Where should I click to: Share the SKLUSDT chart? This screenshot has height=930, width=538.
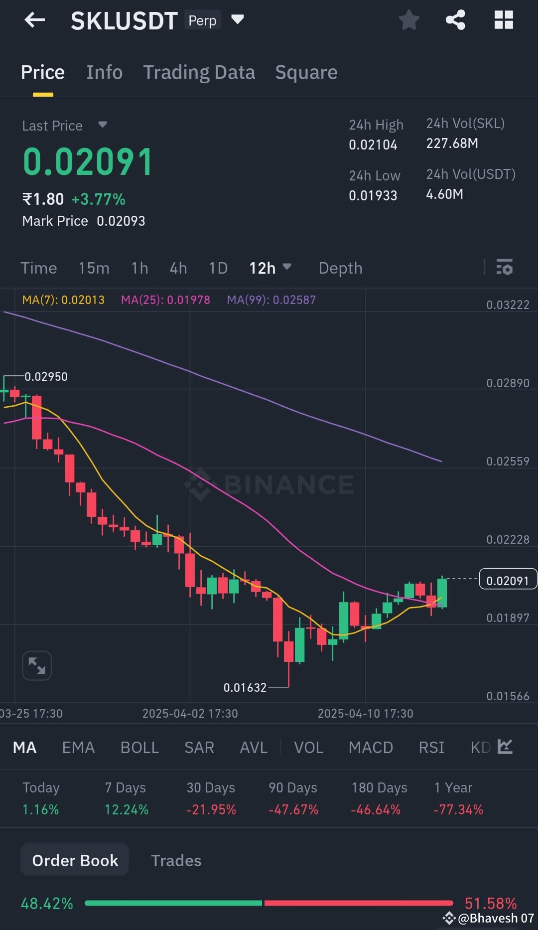(x=456, y=20)
